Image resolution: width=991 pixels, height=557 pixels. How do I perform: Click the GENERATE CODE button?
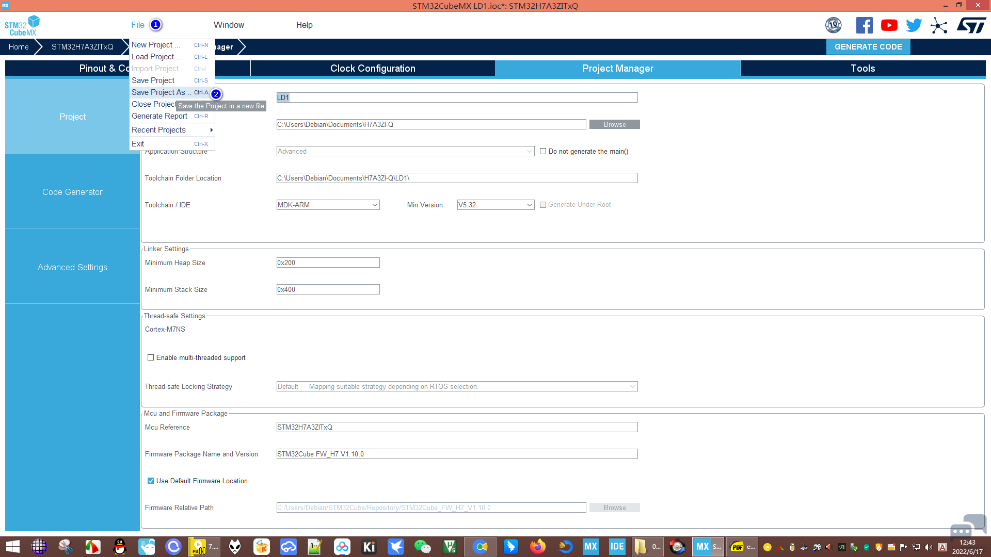[868, 47]
